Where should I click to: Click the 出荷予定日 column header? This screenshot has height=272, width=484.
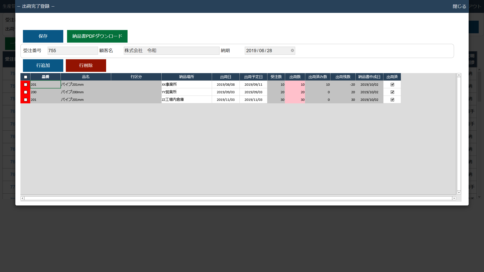pyautogui.click(x=253, y=77)
